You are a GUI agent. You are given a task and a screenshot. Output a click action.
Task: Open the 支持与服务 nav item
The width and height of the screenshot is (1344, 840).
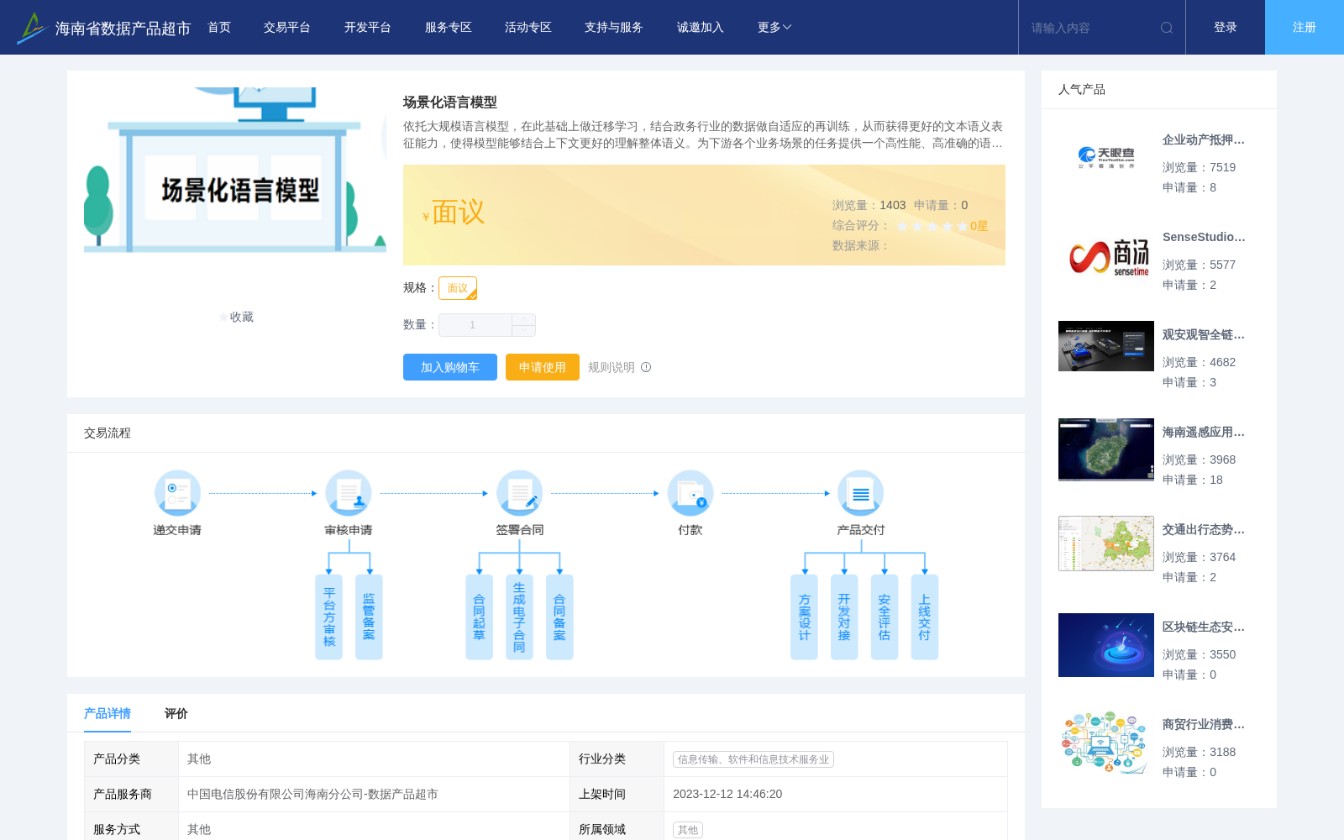(614, 28)
